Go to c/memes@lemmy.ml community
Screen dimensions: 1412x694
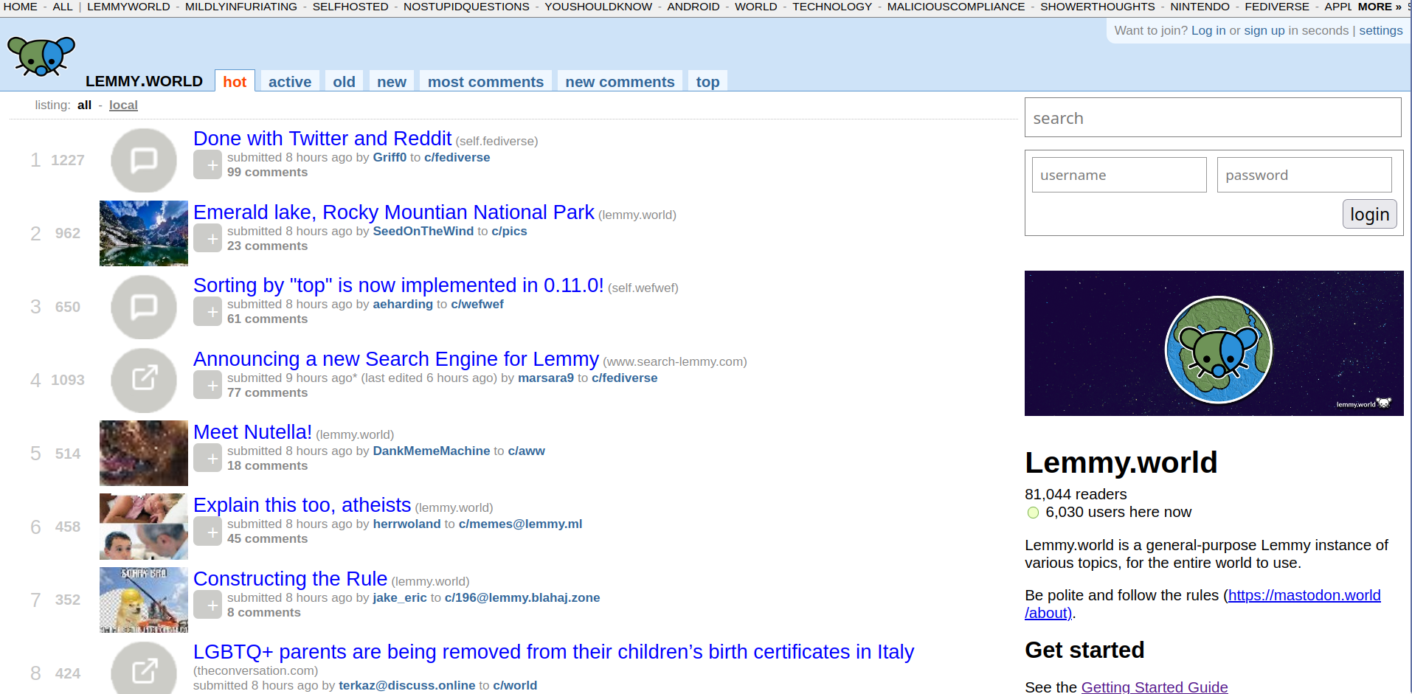[520, 524]
